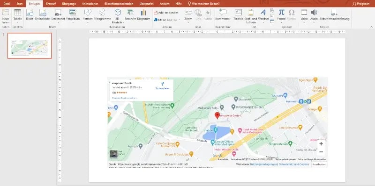Screen dimensions: 375x186
Task: Click the date and time icon in Text group
Action: [272, 10]
